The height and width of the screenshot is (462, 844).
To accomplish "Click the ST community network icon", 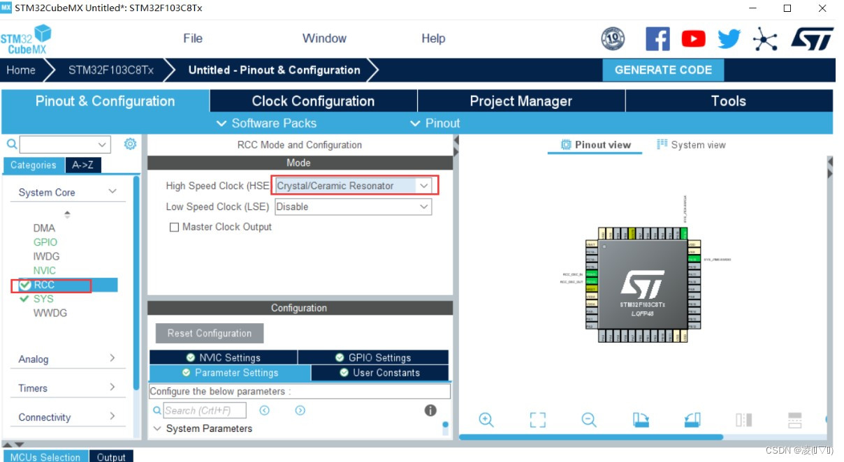I will (765, 39).
